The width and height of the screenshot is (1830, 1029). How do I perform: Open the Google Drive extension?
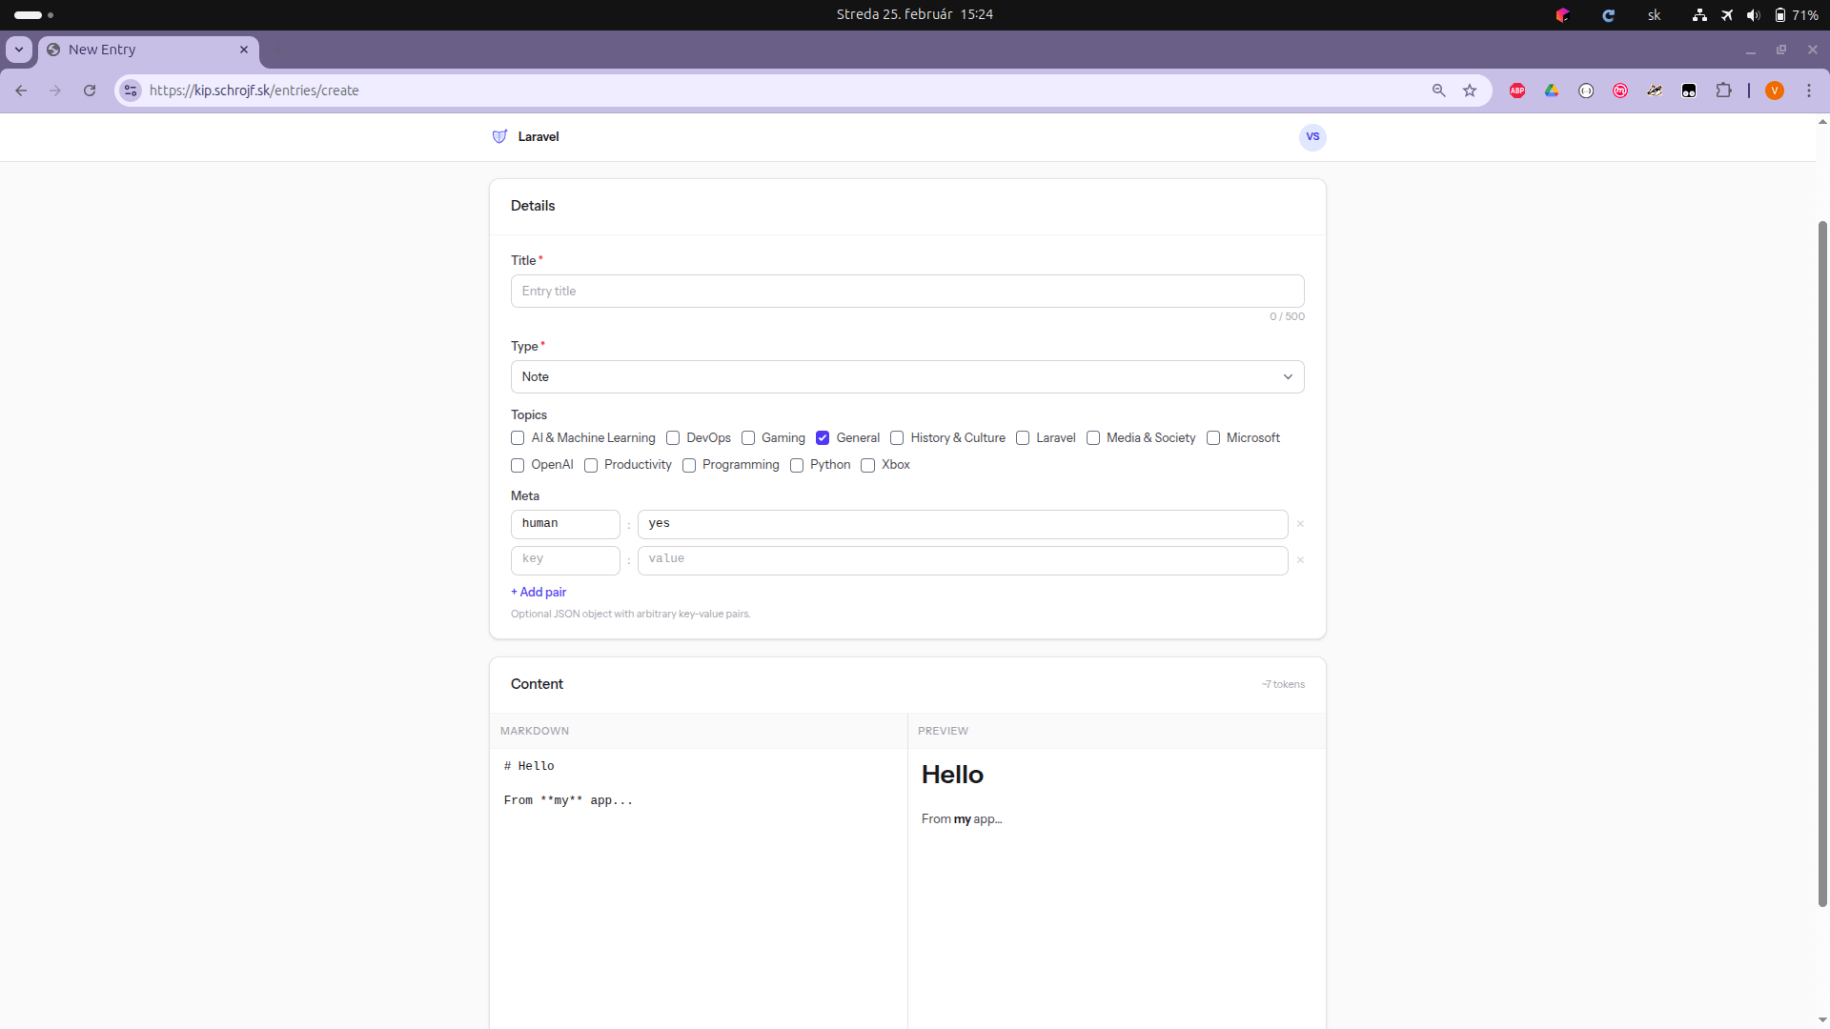tap(1552, 91)
